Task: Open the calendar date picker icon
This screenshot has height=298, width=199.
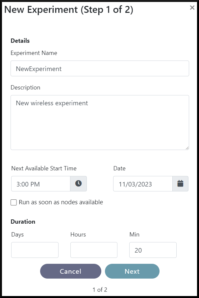Action: (x=180, y=184)
